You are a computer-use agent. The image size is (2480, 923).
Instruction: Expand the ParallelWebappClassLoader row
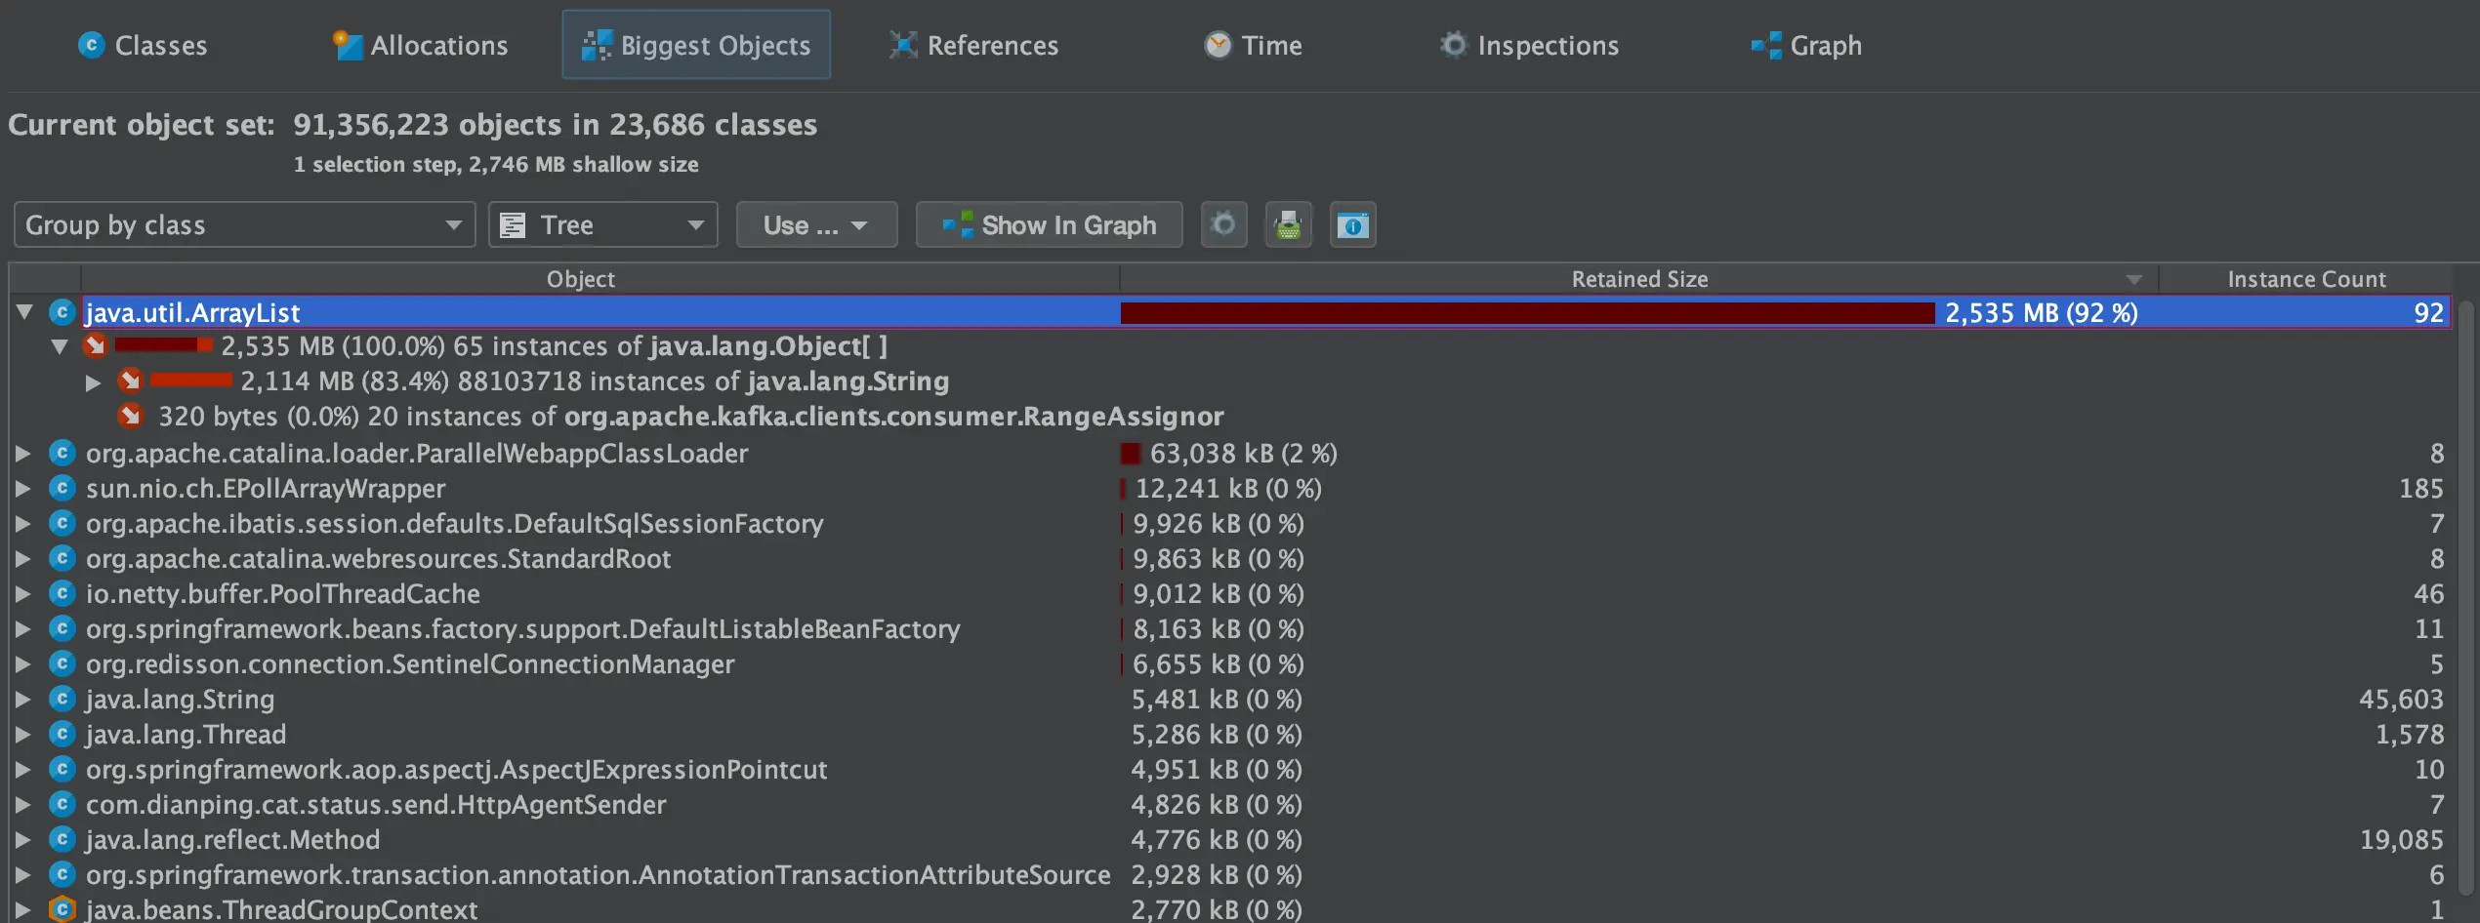22,453
